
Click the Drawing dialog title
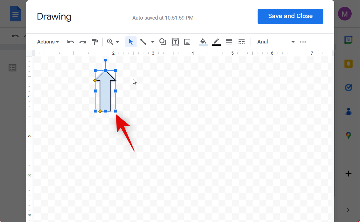(x=54, y=16)
